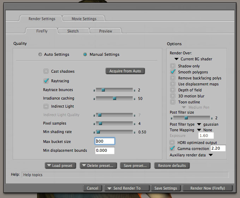Viewport: 240px width, 198px height.
Task: Click Acquire from Auto button
Action: [x=125, y=71]
